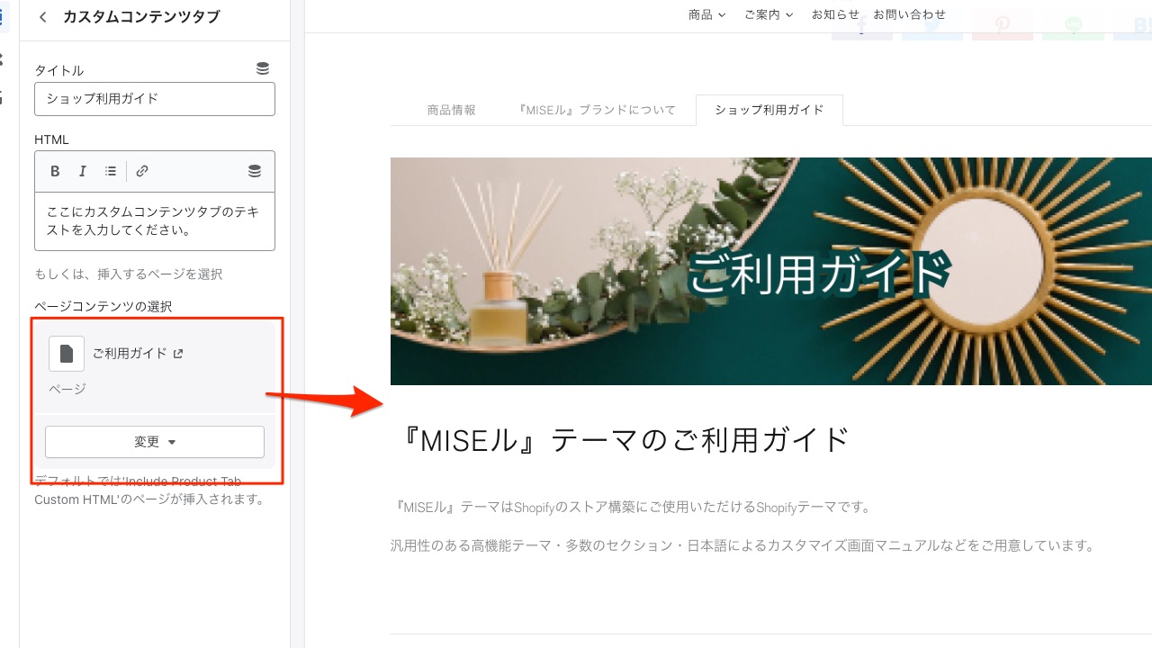Click the カスタムコンテンツタブ panel title
This screenshot has height=648, width=1152.
pyautogui.click(x=141, y=17)
